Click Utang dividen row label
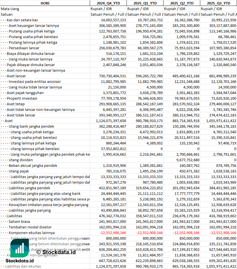This screenshot has height=269, width=237. 21,160
